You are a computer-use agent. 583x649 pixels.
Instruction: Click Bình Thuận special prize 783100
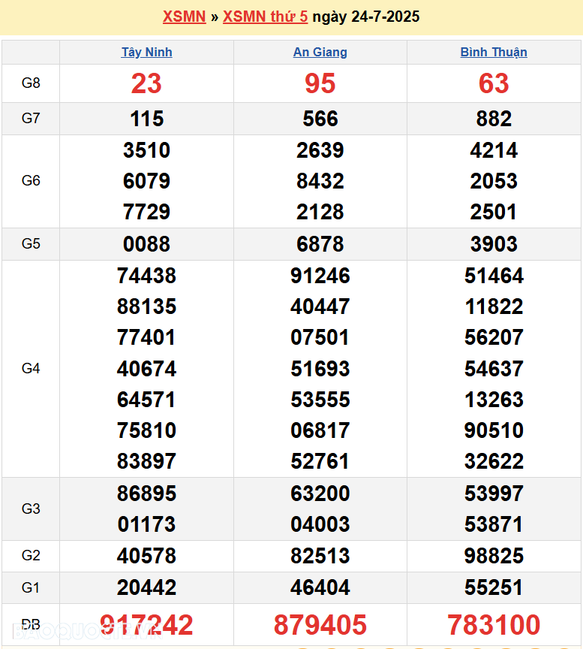(x=494, y=625)
